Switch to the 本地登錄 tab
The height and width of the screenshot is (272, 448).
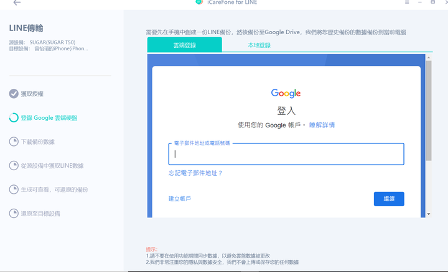coord(259,45)
